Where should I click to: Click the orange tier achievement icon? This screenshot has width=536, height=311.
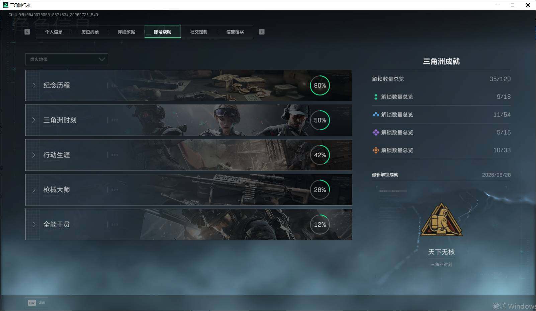point(376,150)
